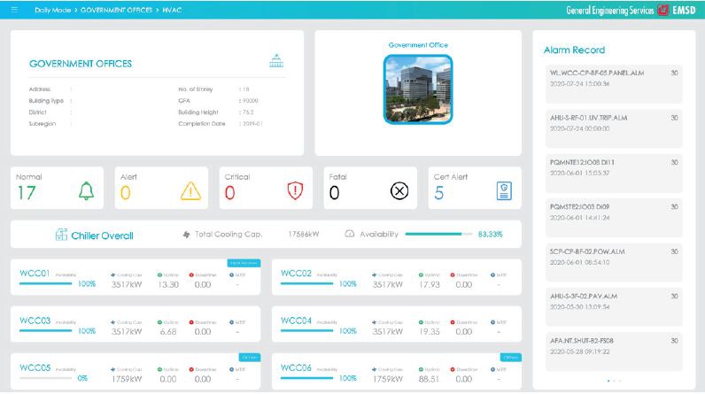Open the SCP-CP-BF-02.POW.ALM alarm record
The height and width of the screenshot is (394, 705).
(x=614, y=262)
